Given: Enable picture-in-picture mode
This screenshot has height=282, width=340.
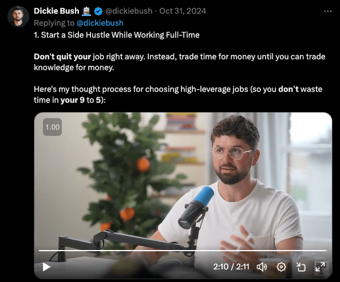Looking at the screenshot, I should [x=301, y=267].
